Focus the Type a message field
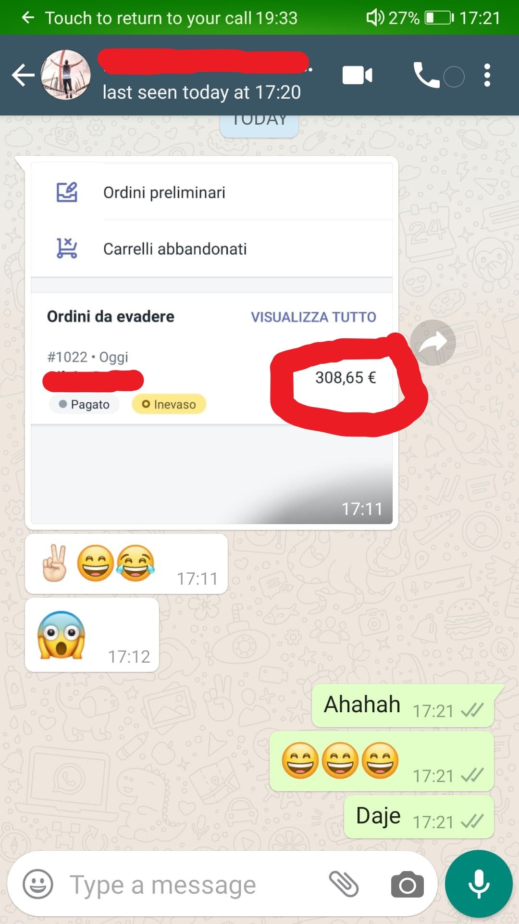 (192, 885)
